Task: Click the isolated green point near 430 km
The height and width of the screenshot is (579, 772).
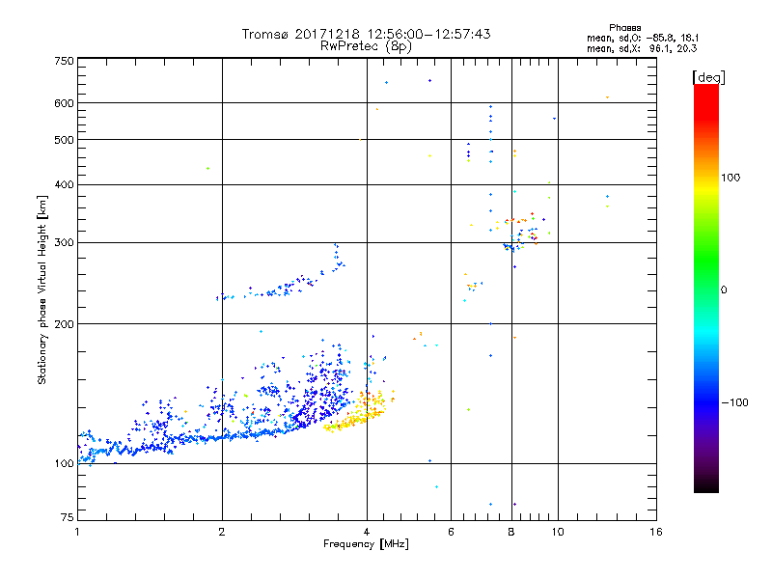Action: [207, 168]
